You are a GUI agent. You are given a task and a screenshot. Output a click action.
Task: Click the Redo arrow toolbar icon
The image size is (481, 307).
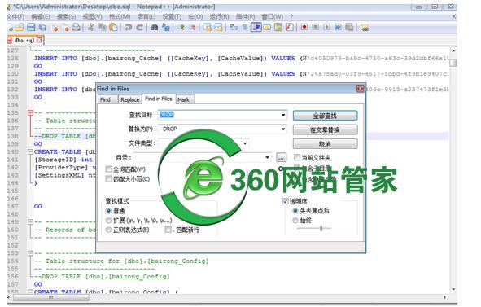point(139,28)
